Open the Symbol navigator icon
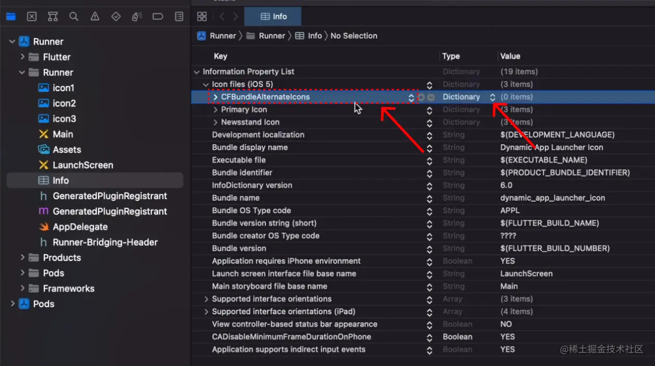Image resolution: width=655 pixels, height=366 pixels. [53, 17]
